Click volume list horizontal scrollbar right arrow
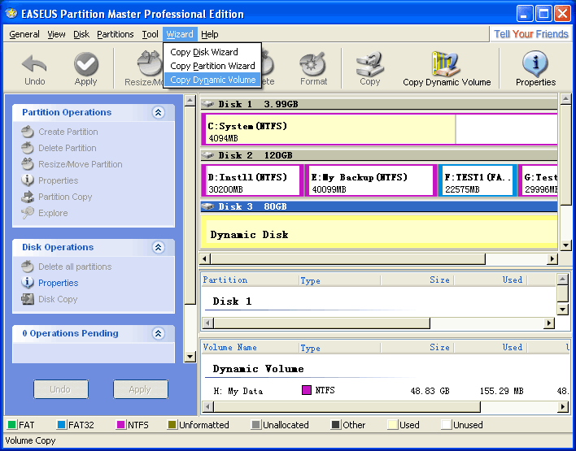Image resolution: width=576 pixels, height=451 pixels. point(562,406)
